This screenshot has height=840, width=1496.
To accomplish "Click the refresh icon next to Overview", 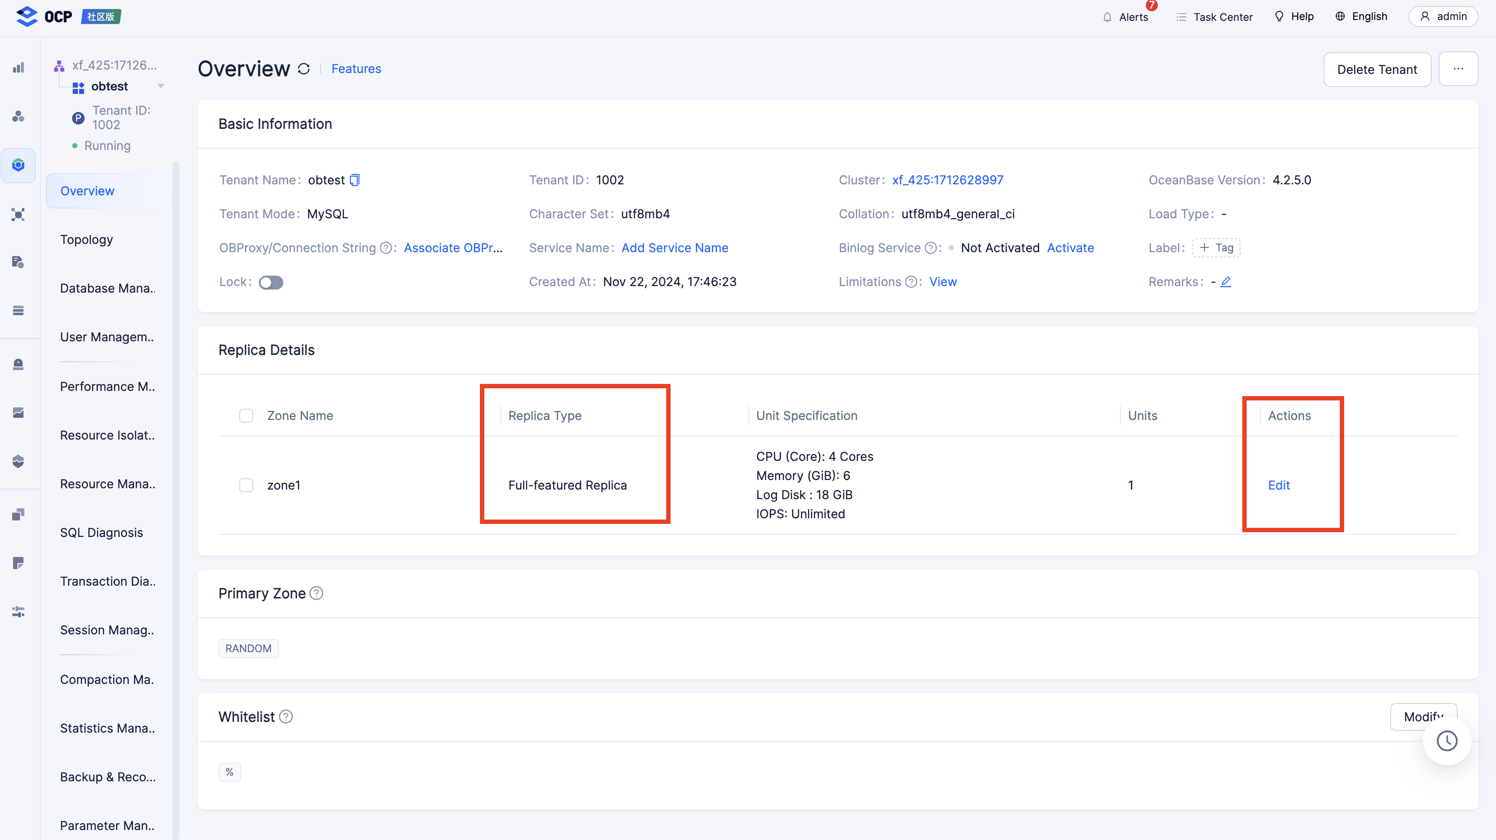I will pos(304,69).
